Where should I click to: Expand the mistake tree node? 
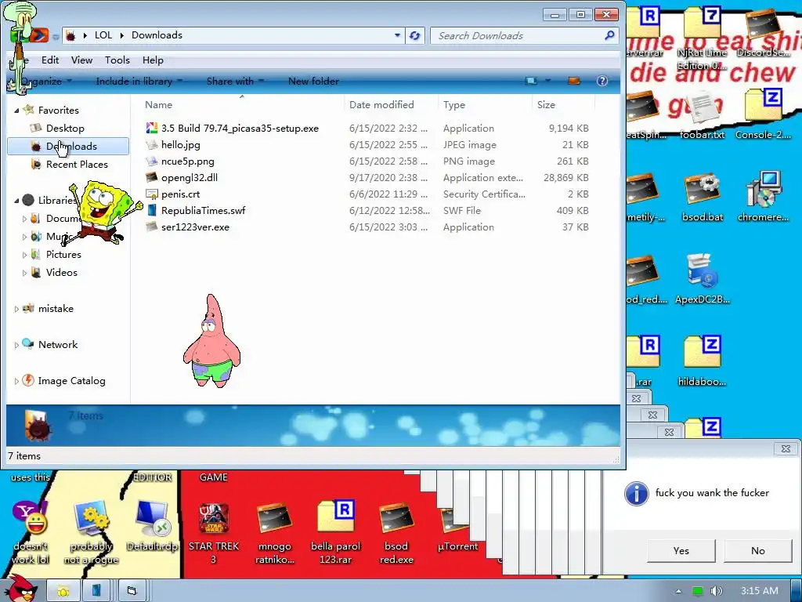coord(16,309)
